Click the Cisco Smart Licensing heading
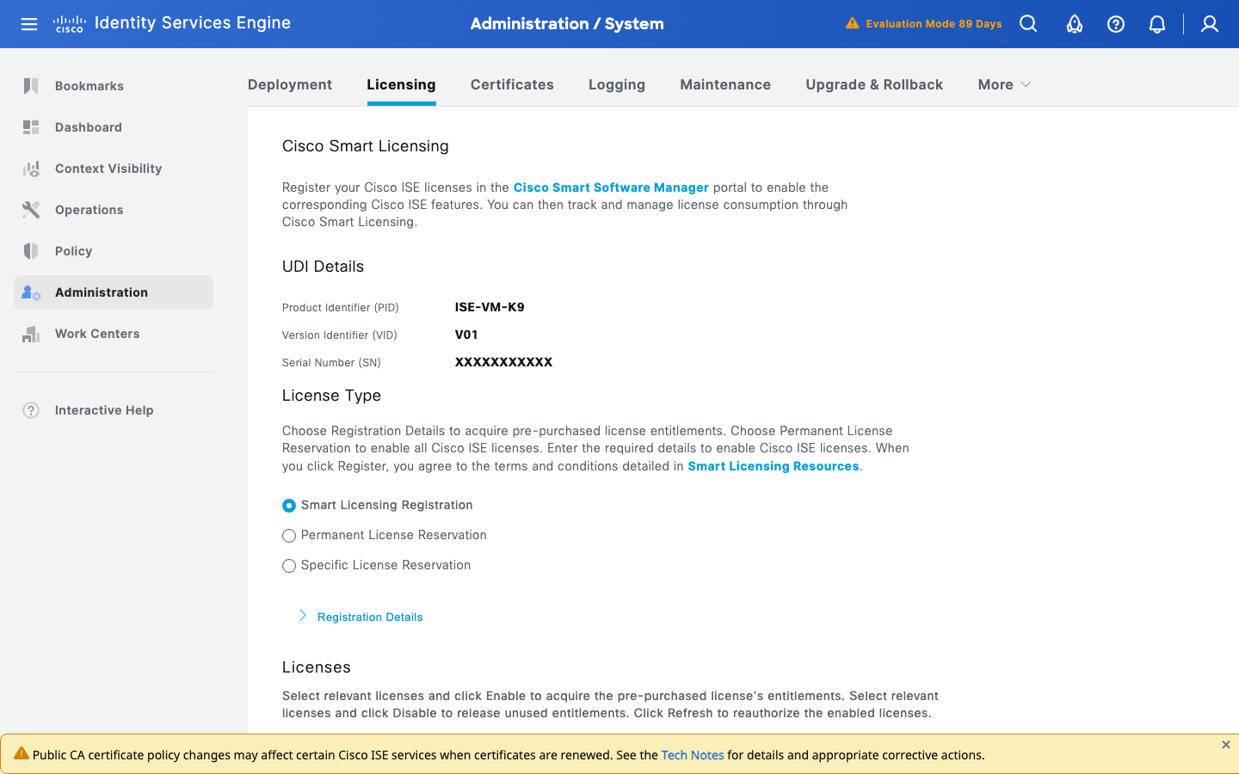The height and width of the screenshot is (774, 1239). pyautogui.click(x=366, y=146)
